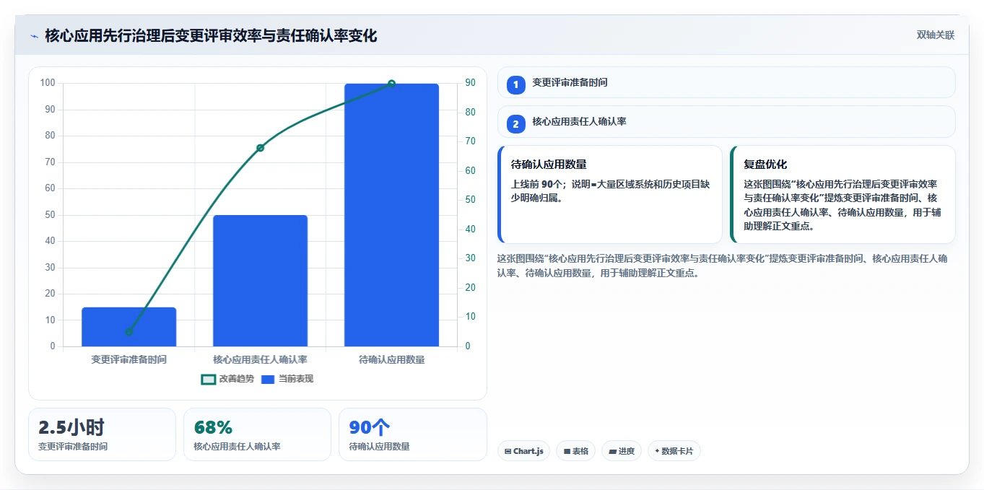This screenshot has width=984, height=490.
Task: Click the lightning icon beside the title
Action: point(34,36)
